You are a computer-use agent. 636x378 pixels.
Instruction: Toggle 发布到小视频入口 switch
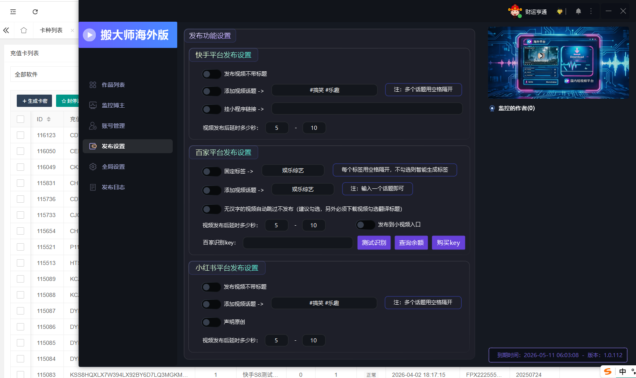pos(365,225)
